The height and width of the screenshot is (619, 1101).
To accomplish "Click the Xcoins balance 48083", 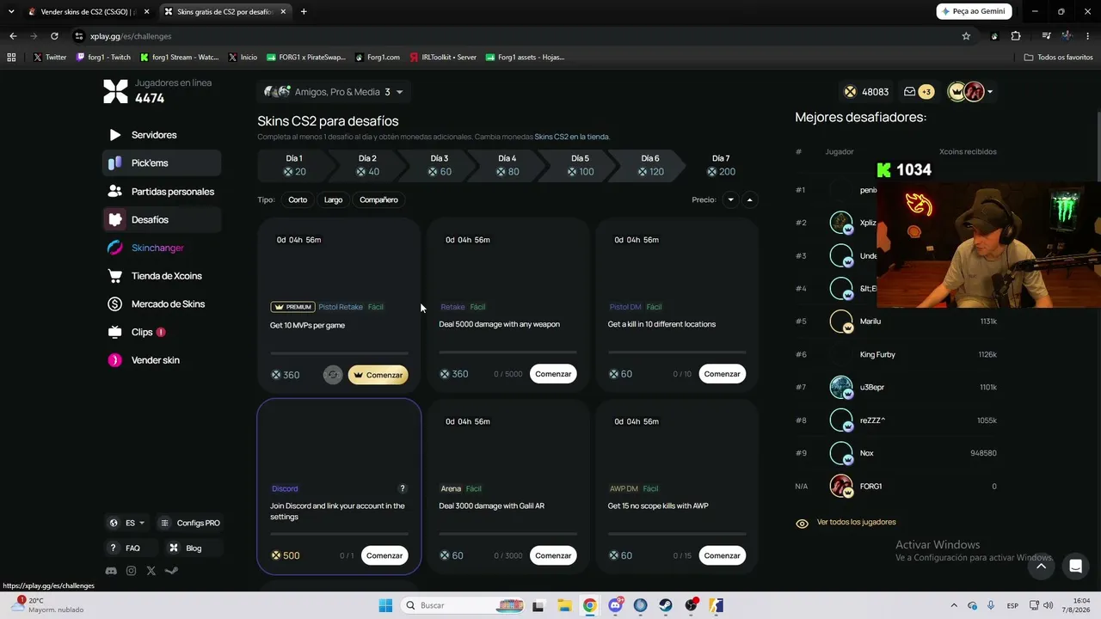I will tap(866, 92).
